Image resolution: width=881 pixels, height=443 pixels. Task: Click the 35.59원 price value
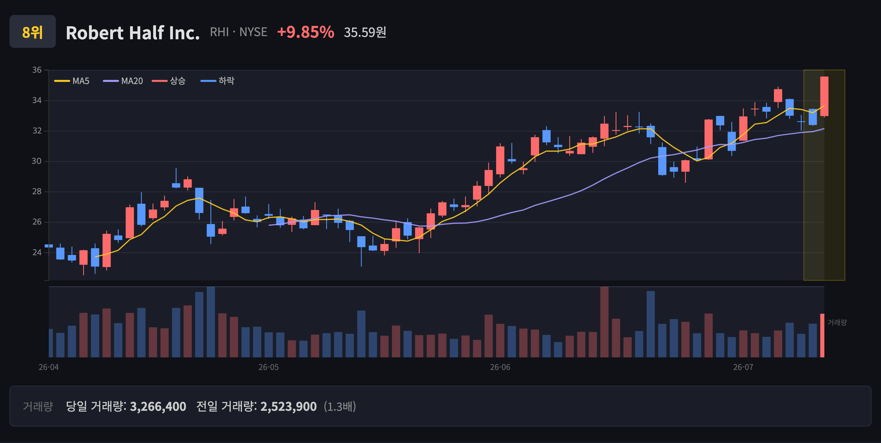click(x=365, y=32)
